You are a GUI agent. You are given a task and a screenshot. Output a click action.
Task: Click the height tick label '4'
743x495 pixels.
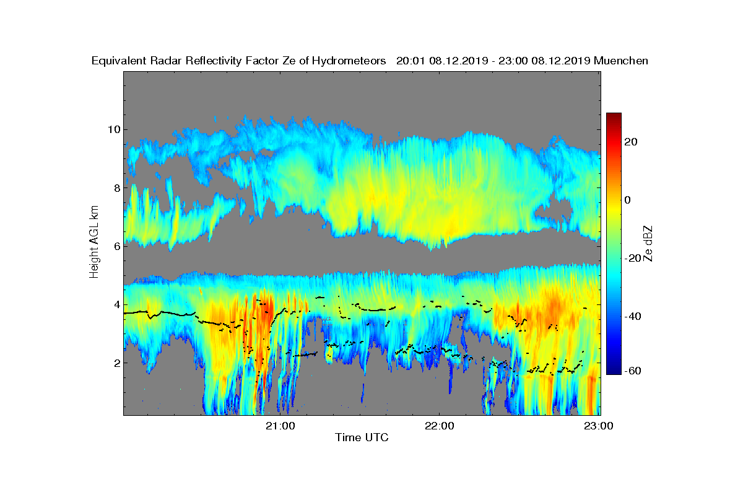(116, 304)
